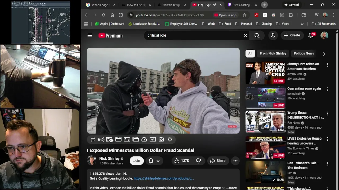339x190 pixels.
Task: Open the Chrome three-dot menu
Action: click(x=333, y=15)
